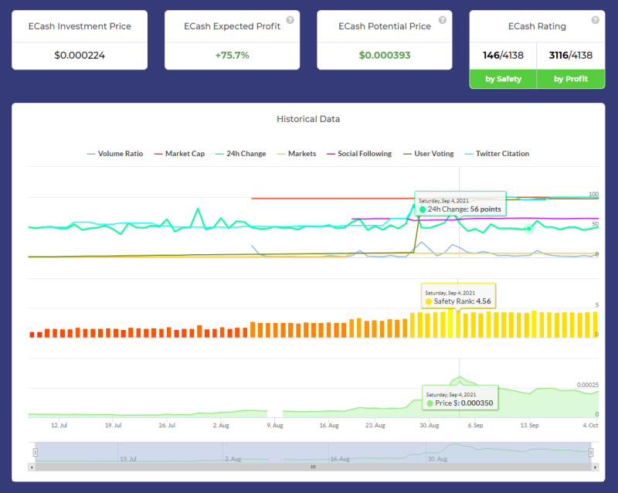This screenshot has height=493, width=618.
Task: Toggle User Voting series in legend
Action: pyautogui.click(x=428, y=154)
